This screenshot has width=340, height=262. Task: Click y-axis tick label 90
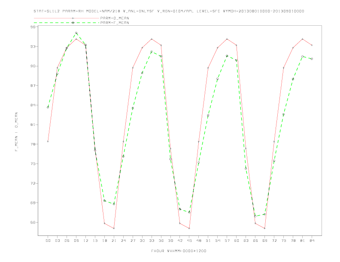33,66
